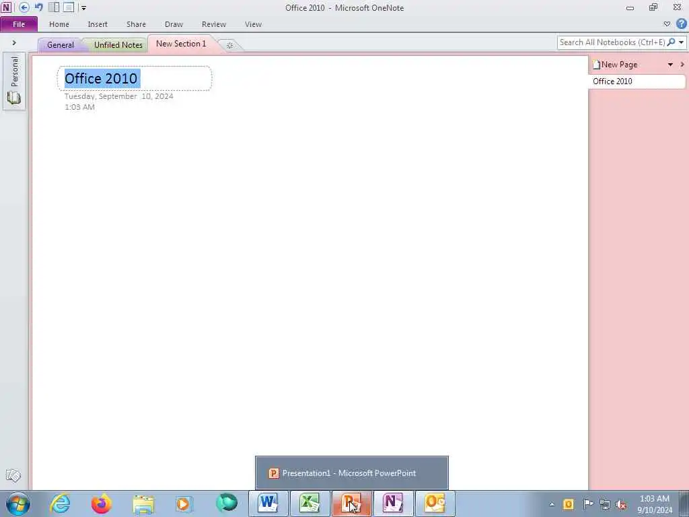This screenshot has height=517, width=689.
Task: Click the search magnifier icon
Action: tap(671, 42)
